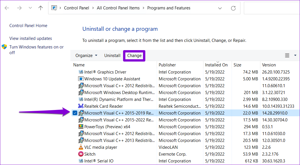This screenshot has width=300, height=165.
Task: Sort by the Name column header
Action: (x=79, y=65)
